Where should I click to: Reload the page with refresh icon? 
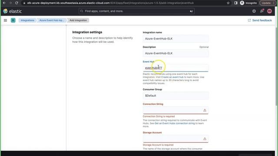click(x=17, y=3)
